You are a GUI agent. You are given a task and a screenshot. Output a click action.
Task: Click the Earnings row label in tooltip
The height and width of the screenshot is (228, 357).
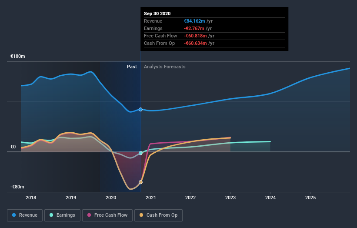153,28
